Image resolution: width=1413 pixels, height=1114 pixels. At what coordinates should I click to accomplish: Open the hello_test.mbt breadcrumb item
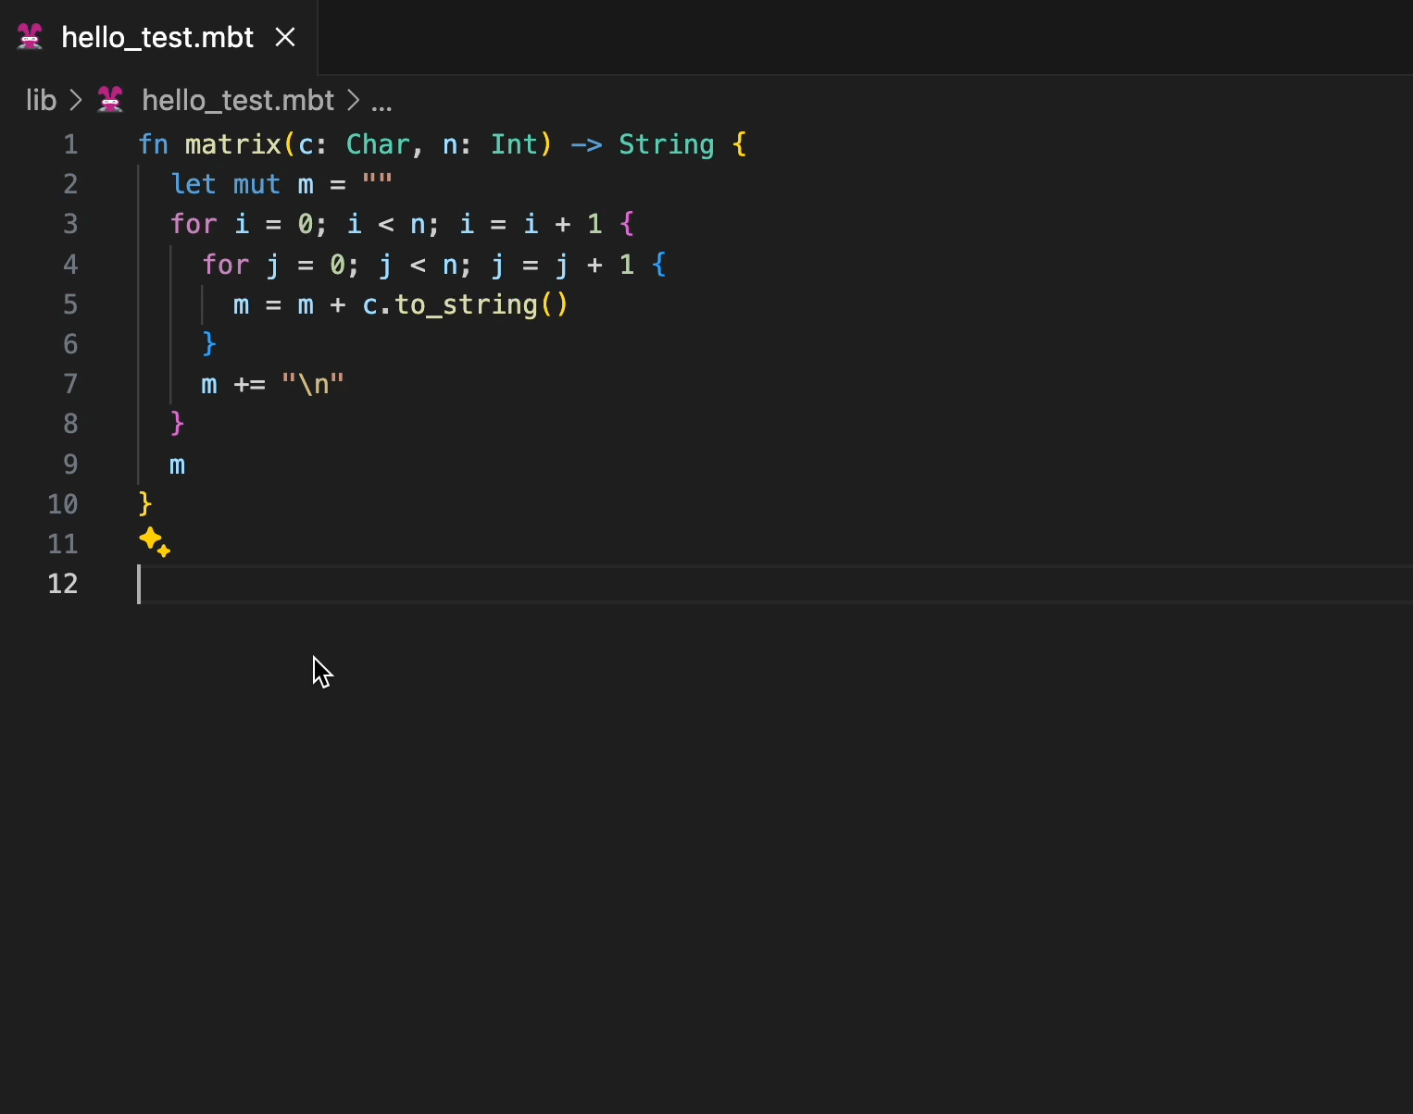(237, 100)
